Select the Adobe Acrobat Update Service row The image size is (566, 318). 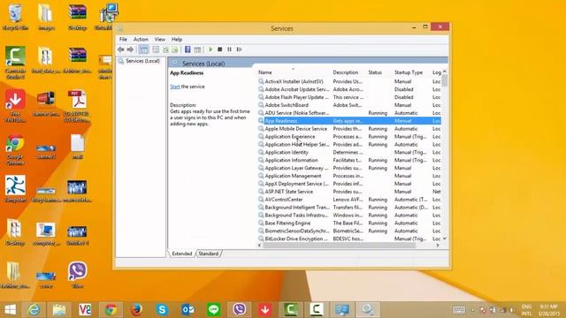pyautogui.click(x=349, y=89)
